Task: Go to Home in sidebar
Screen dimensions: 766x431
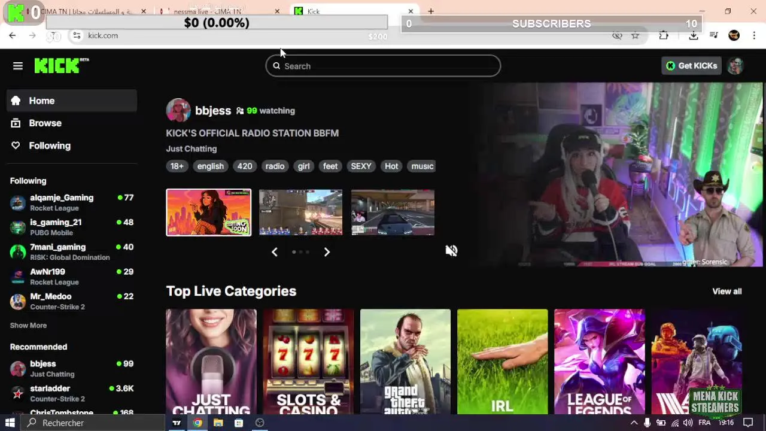Action: (72, 101)
